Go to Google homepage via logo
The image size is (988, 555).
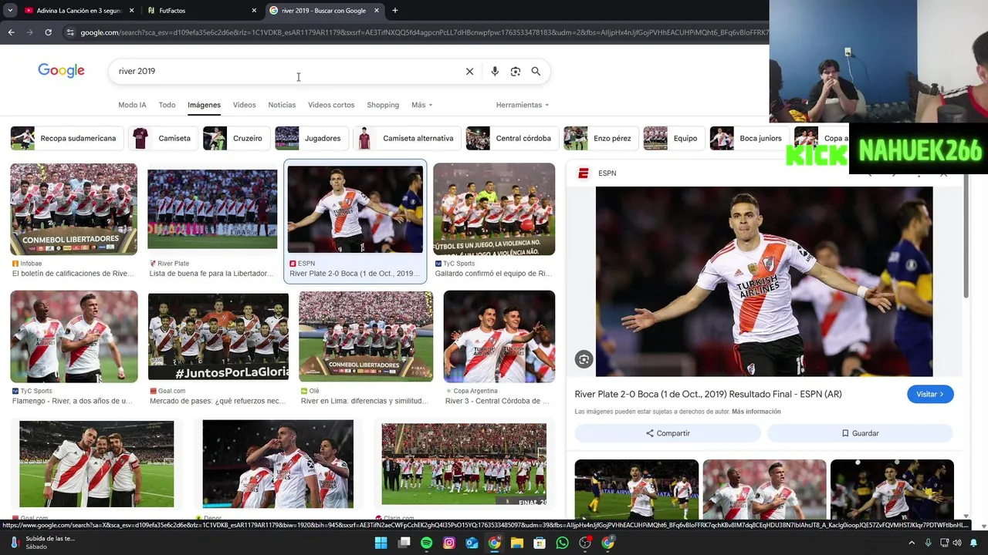click(x=61, y=71)
